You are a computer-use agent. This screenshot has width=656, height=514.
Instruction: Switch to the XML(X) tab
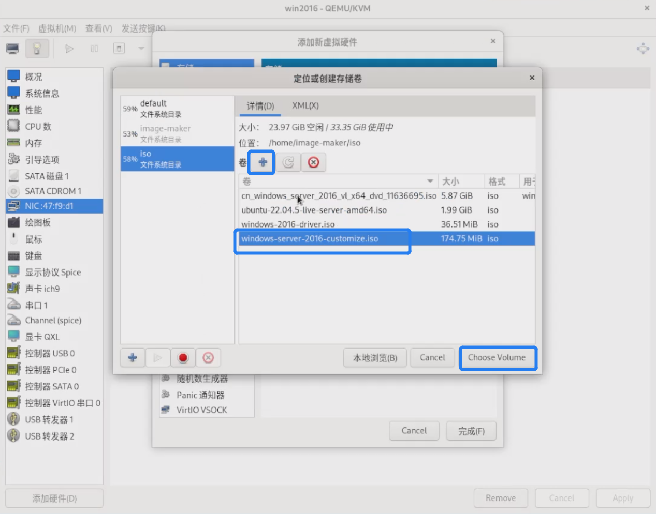[x=305, y=105]
